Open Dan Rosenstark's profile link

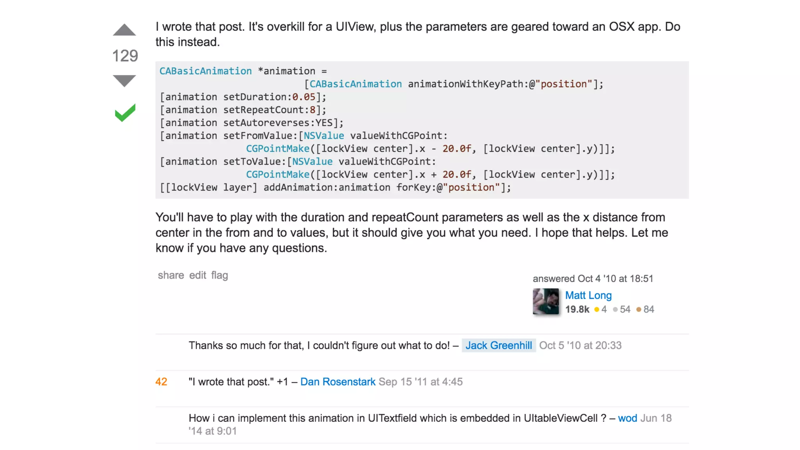point(337,382)
